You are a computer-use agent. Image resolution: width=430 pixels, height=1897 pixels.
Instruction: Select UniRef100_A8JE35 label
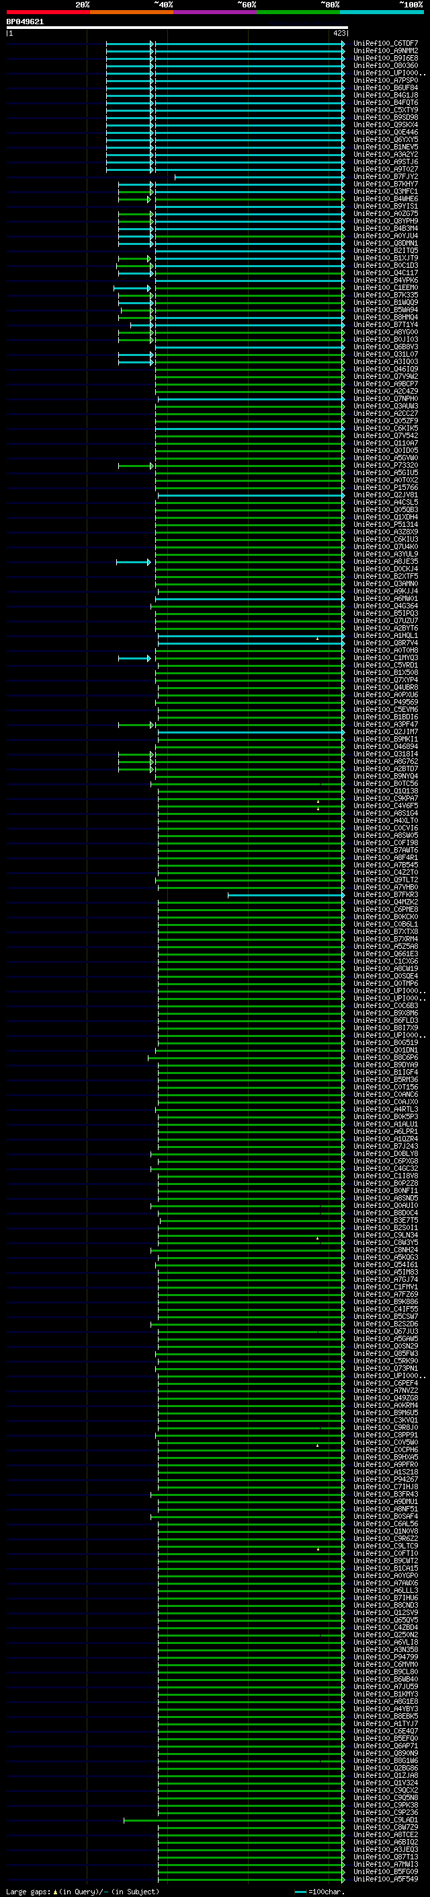[385, 561]
